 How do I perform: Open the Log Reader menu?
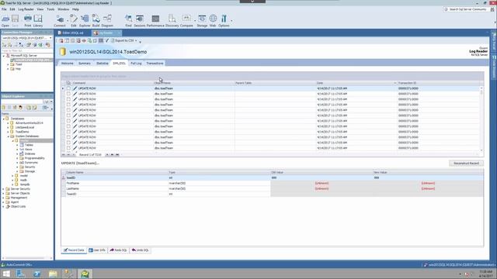(x=26, y=9)
